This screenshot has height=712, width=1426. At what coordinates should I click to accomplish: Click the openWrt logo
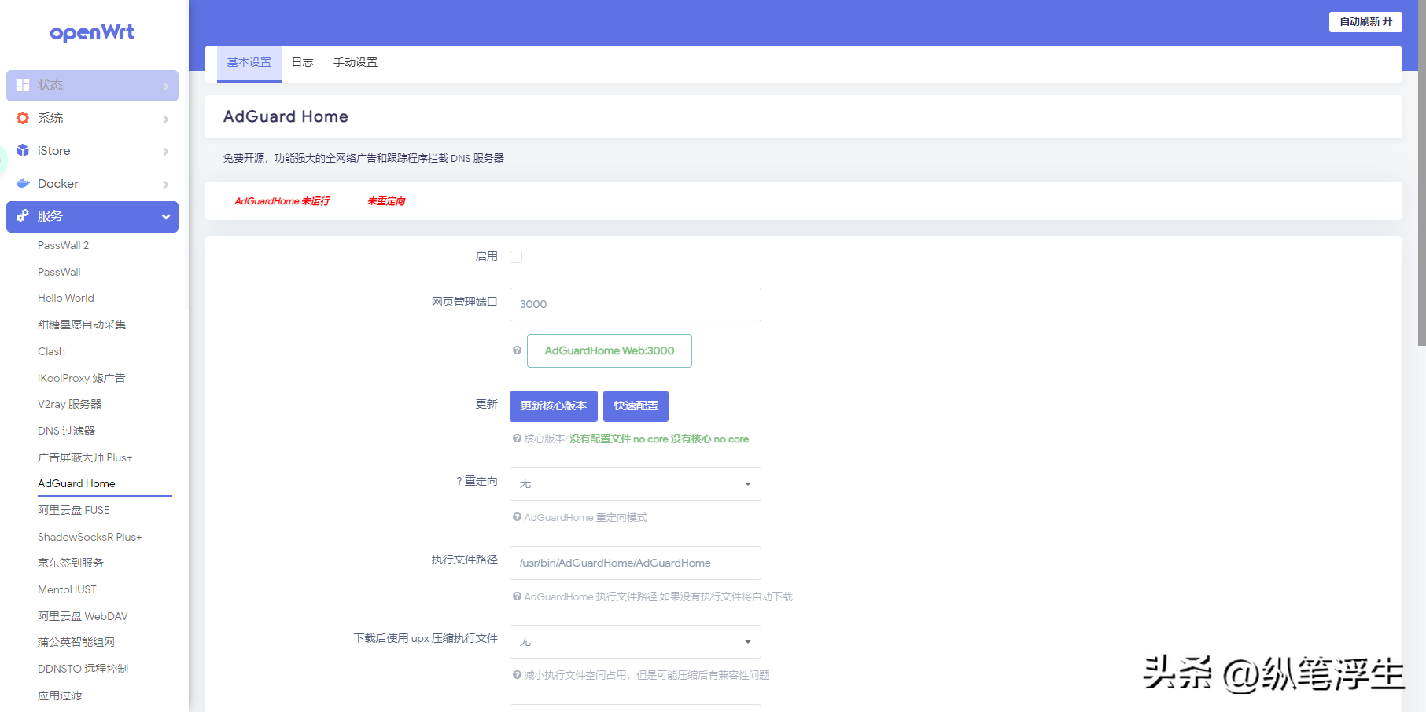click(x=92, y=32)
